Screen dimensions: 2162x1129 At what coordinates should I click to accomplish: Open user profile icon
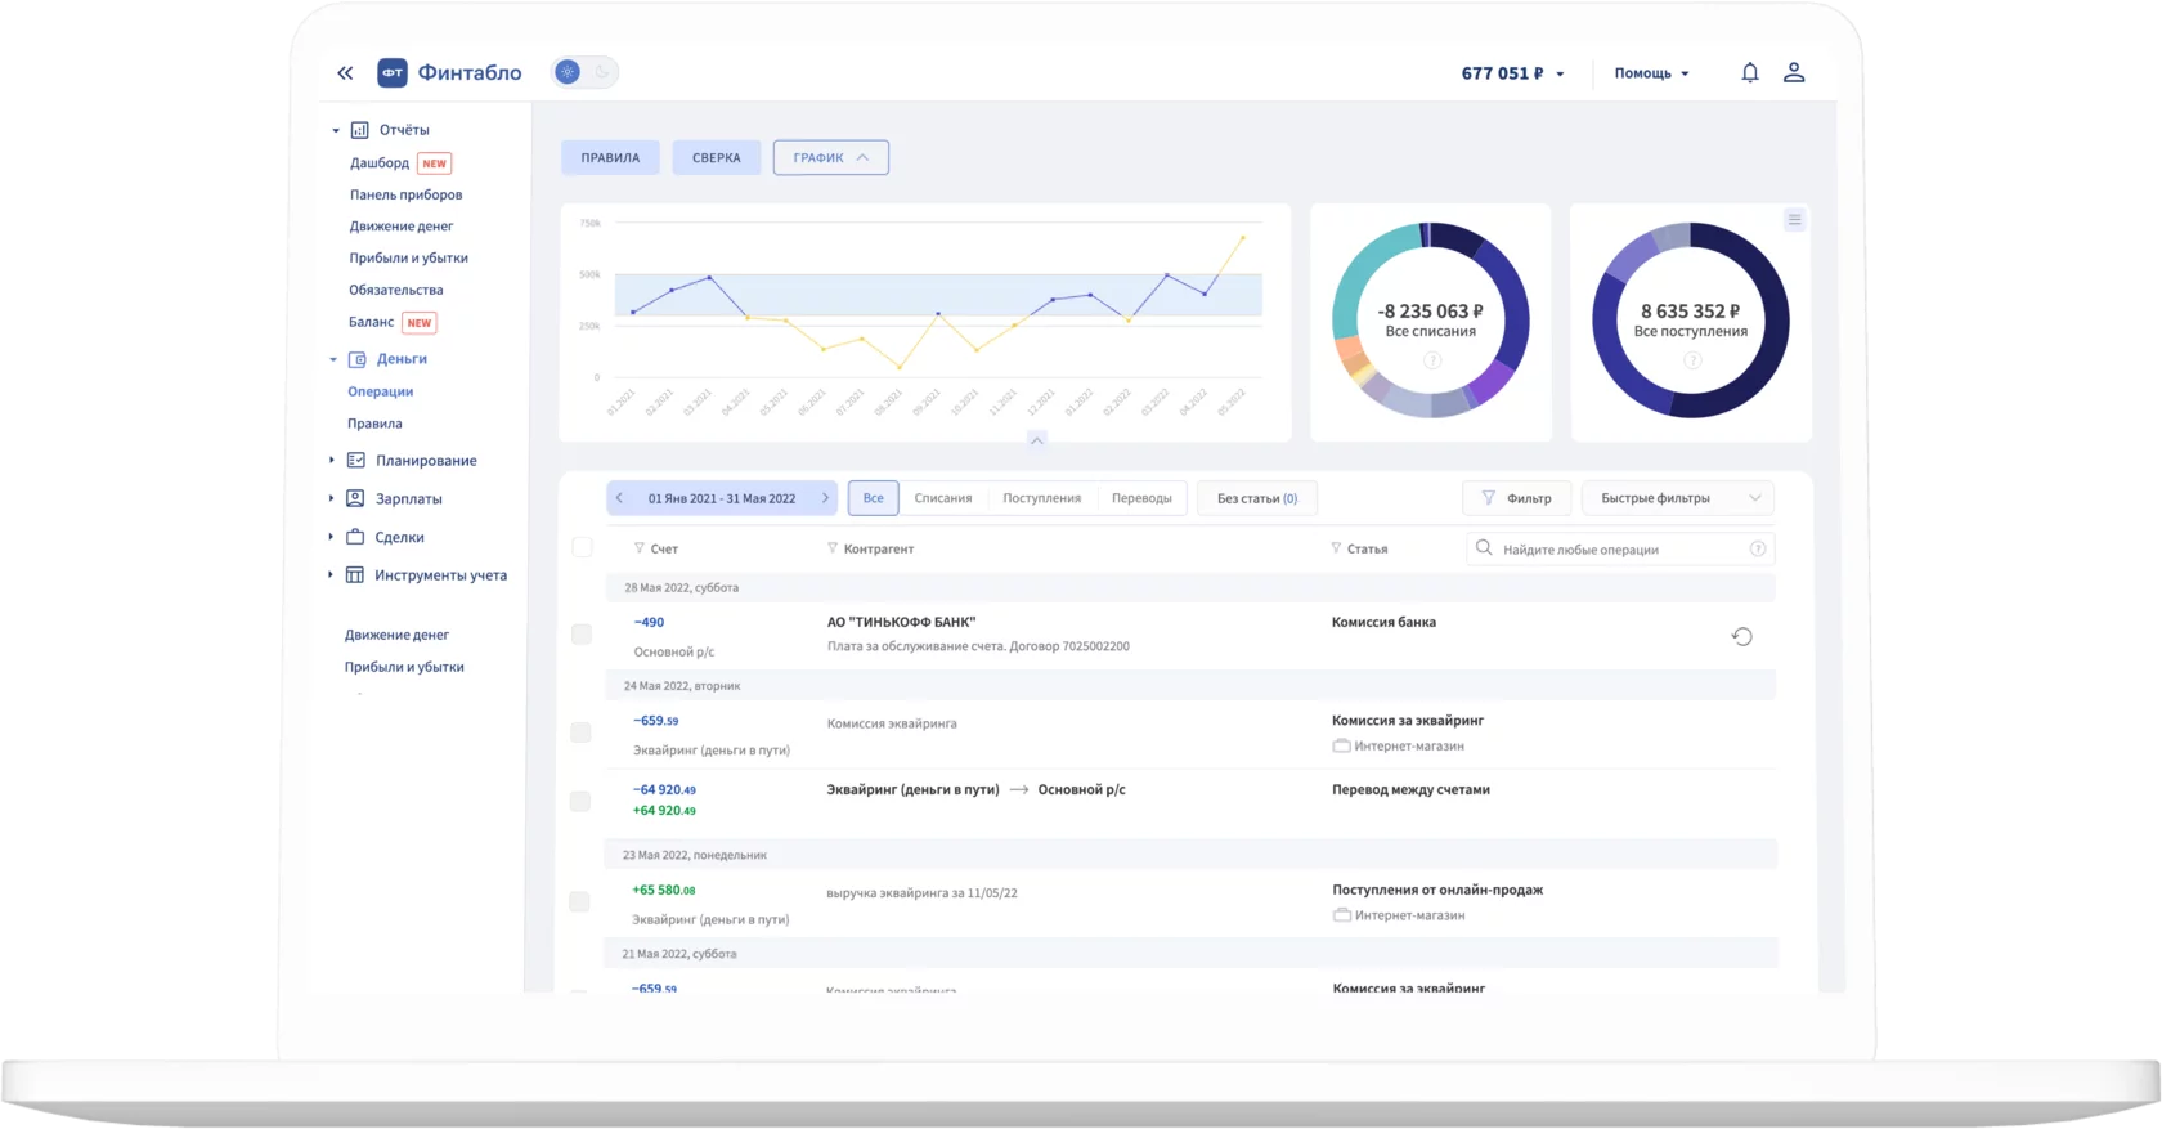[1793, 72]
